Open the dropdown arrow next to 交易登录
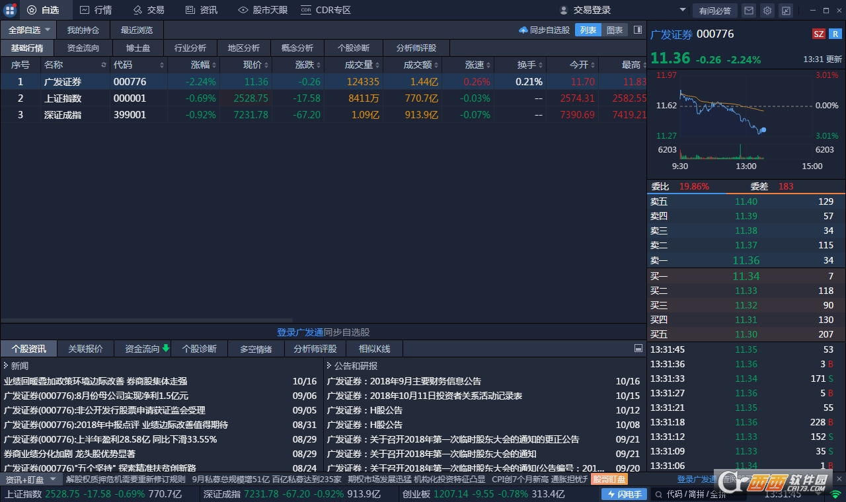Viewport: 846px width, 502px height. [x=683, y=10]
